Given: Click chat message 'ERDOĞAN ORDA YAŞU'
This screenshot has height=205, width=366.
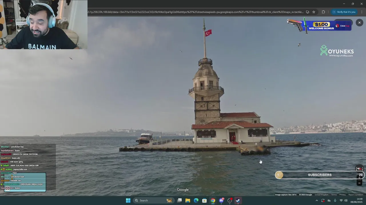Looking at the screenshot, I should click(x=31, y=184).
